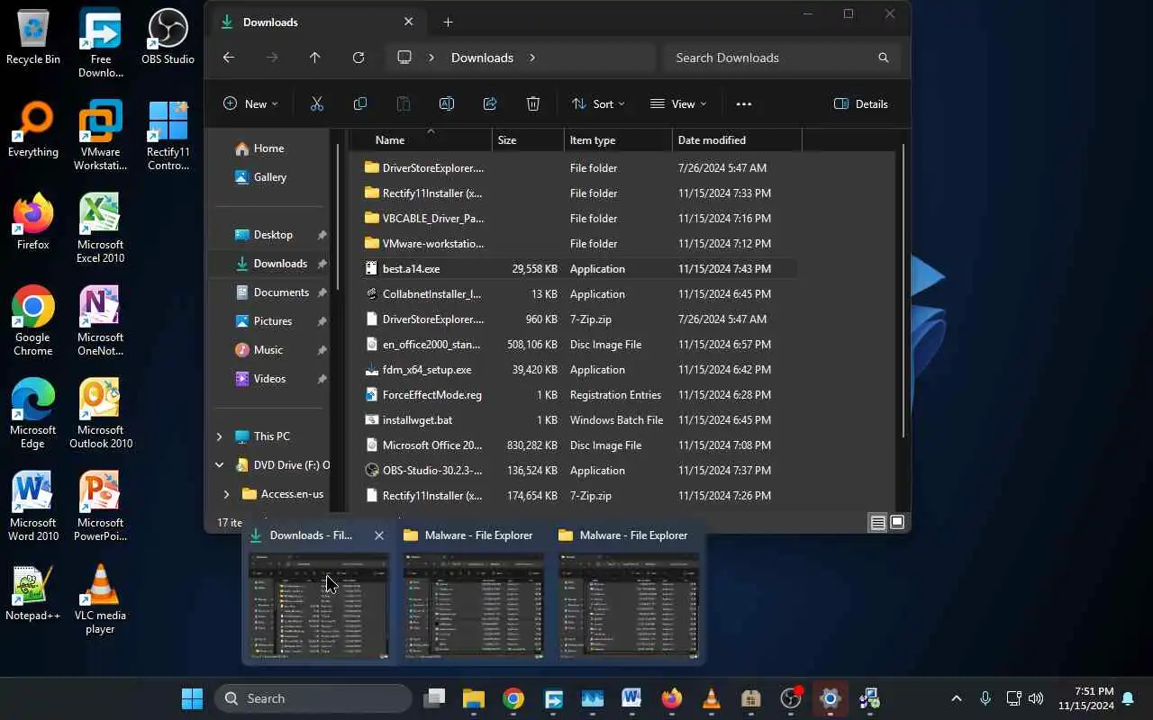The image size is (1153, 720).
Task: Open the Sort dropdown menu
Action: click(x=598, y=103)
